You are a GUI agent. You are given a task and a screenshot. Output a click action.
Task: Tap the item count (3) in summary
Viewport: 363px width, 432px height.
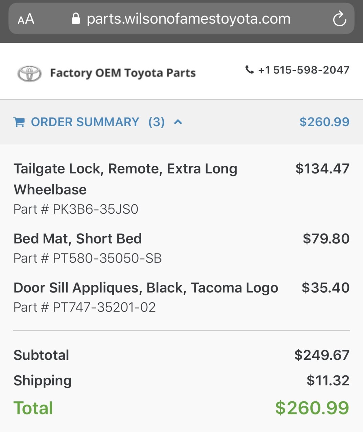click(156, 122)
